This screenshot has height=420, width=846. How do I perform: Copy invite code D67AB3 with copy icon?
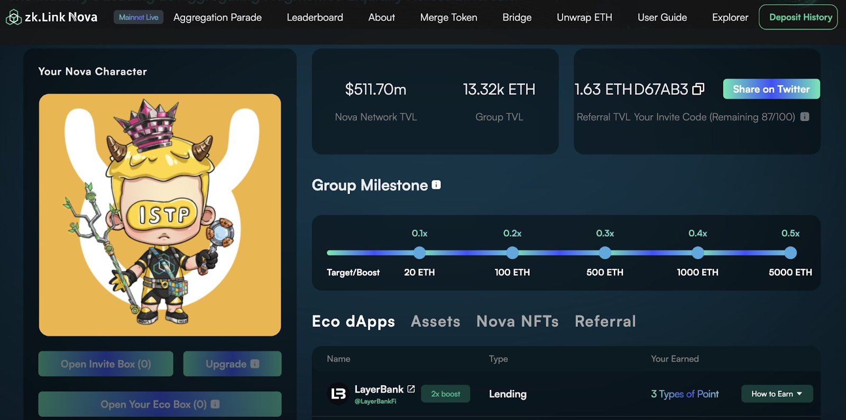(x=698, y=89)
